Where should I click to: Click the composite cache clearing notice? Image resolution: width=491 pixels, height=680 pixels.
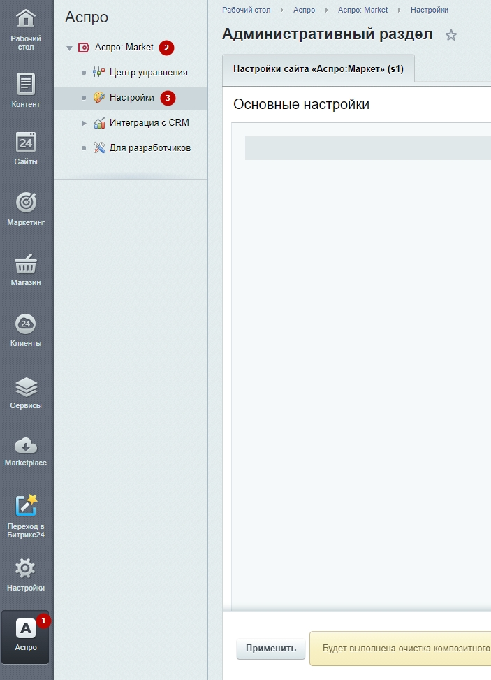point(400,649)
